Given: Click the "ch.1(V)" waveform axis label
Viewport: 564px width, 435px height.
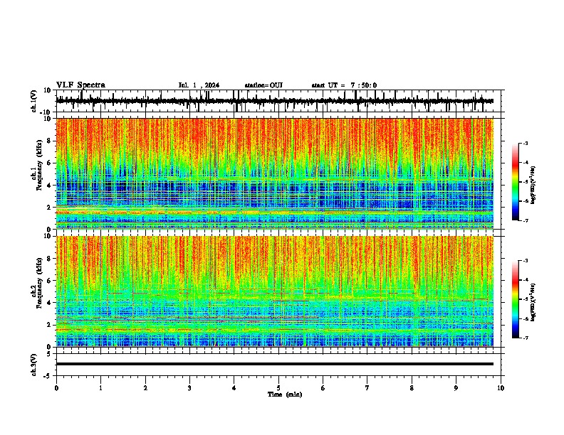Looking at the screenshot, I should pos(34,101).
